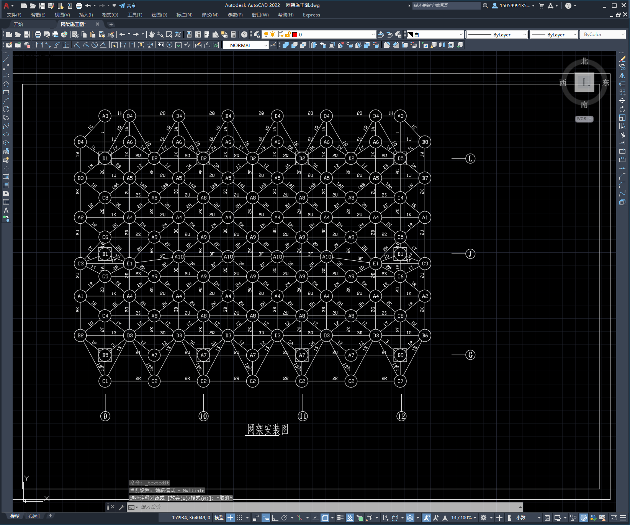Image resolution: width=630 pixels, height=525 pixels.
Task: Click the Rotate tool in modify toolbar
Action: pos(622,109)
